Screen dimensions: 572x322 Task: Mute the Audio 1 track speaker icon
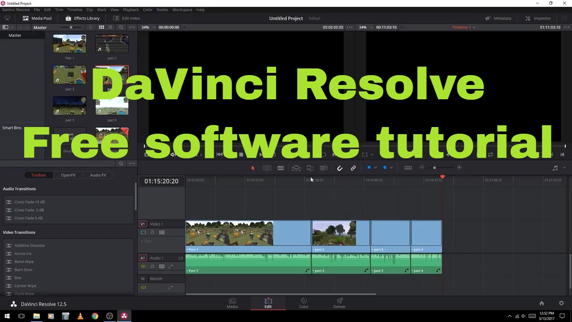143,267
